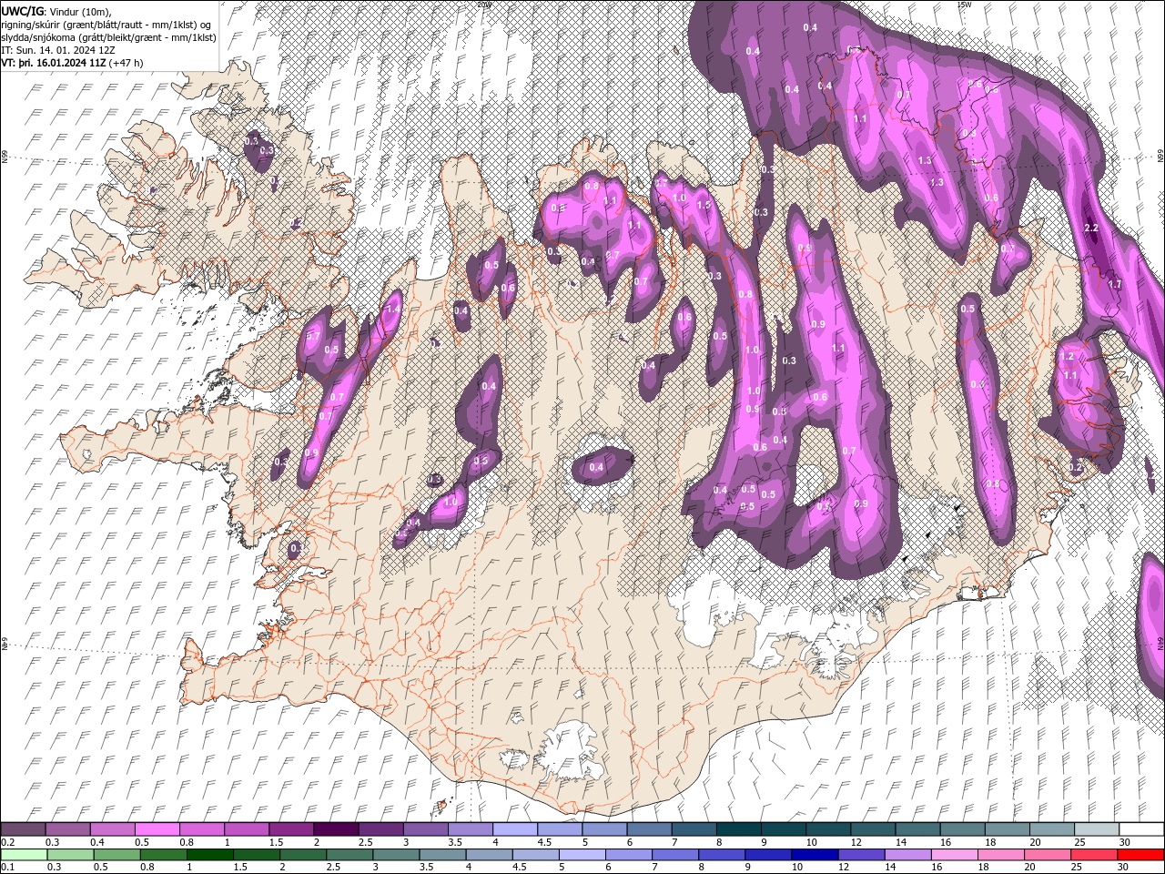This screenshot has width=1165, height=874.
Task: Choose the 1.5 magenta-purple top row swatch
Action: (290, 829)
